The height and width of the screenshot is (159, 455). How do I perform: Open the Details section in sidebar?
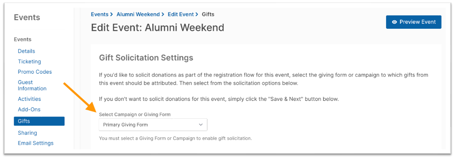[x=26, y=51]
